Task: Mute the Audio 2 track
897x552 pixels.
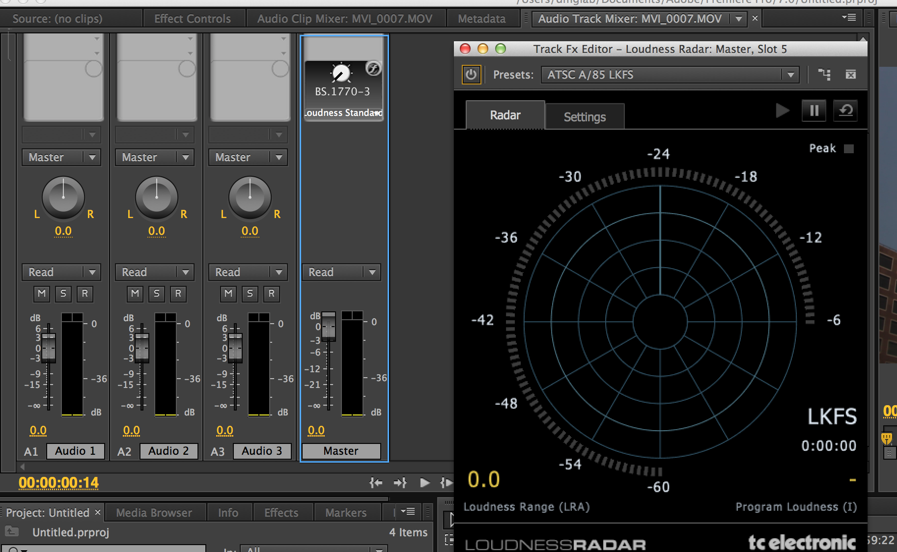Action: (135, 294)
